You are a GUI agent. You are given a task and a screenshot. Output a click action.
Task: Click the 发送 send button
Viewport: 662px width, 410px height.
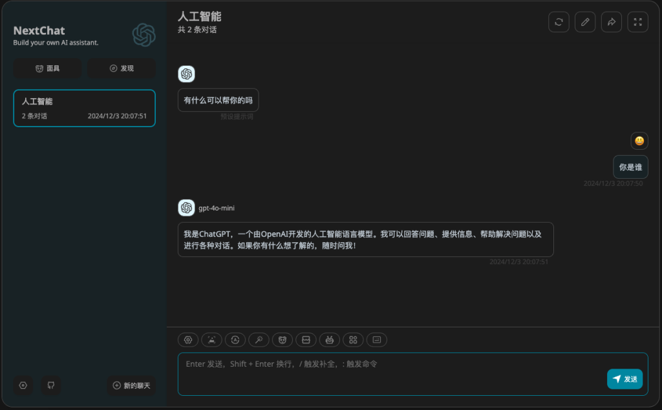[x=625, y=379]
